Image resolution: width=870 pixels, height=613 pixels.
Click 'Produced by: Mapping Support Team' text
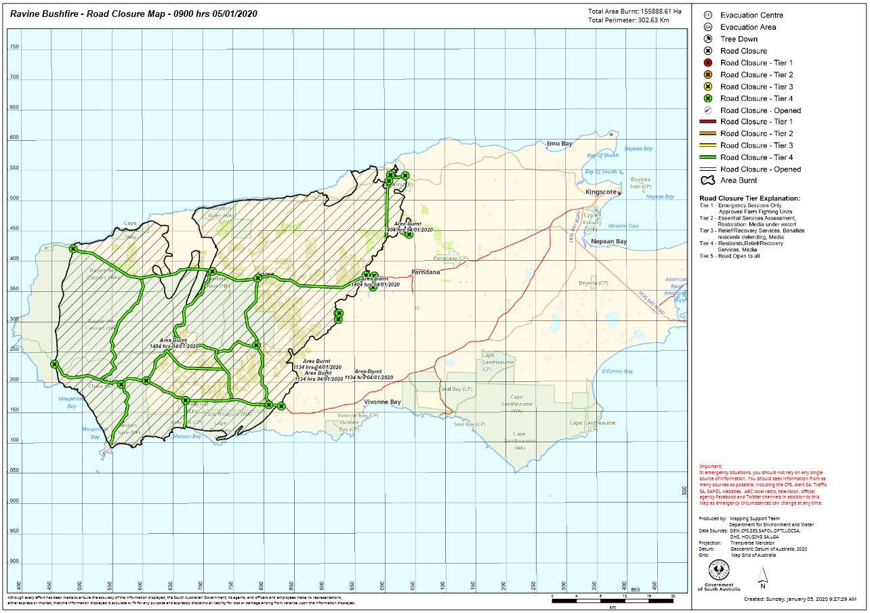pos(738,518)
